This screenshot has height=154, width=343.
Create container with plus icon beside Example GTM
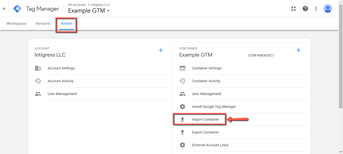pyautogui.click(x=299, y=50)
